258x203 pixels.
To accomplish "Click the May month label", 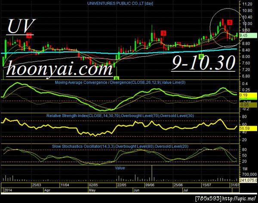I will [x=92, y=190].
